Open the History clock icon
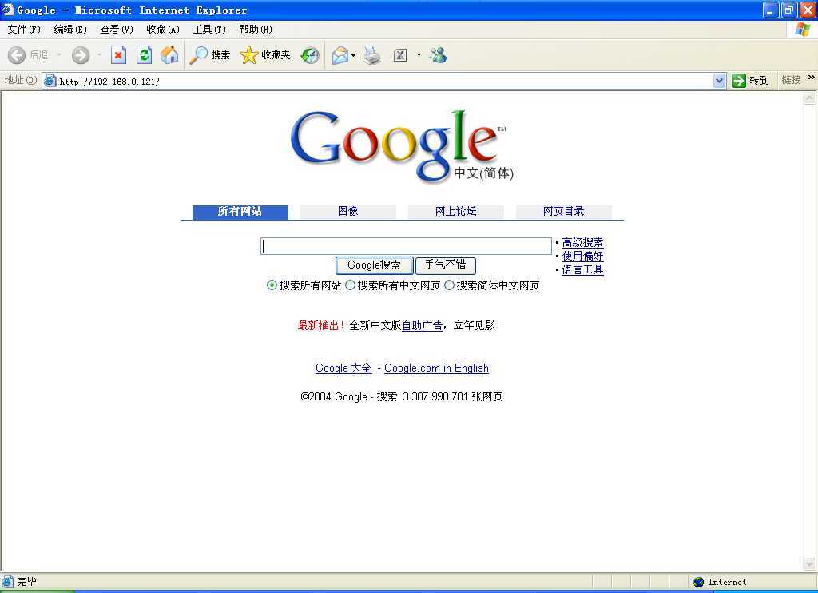 pyautogui.click(x=310, y=55)
